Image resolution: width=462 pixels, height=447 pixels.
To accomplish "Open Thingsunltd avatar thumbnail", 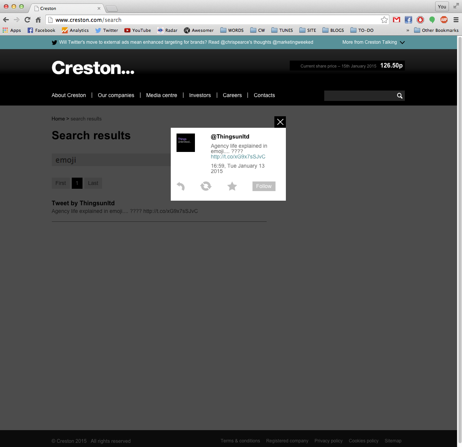I will [x=186, y=143].
